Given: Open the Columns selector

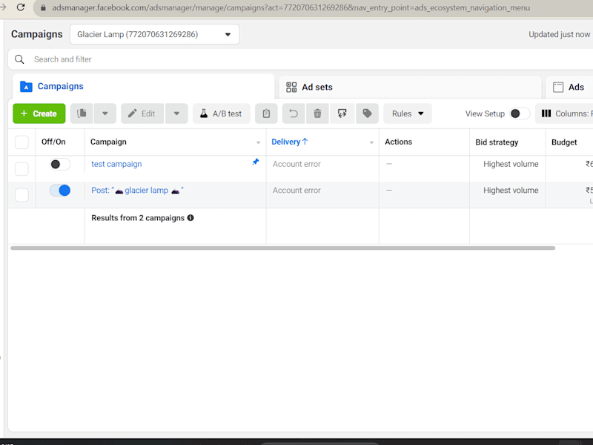Looking at the screenshot, I should tap(565, 113).
